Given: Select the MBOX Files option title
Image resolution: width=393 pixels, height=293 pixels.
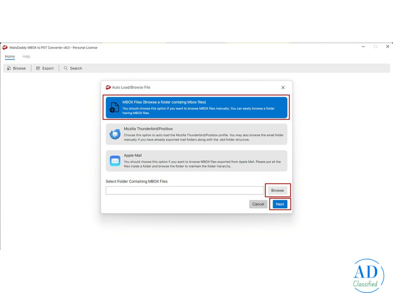Looking at the screenshot, I should pos(164,102).
